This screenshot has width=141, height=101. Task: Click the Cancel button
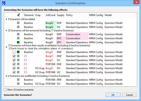point(130,95)
